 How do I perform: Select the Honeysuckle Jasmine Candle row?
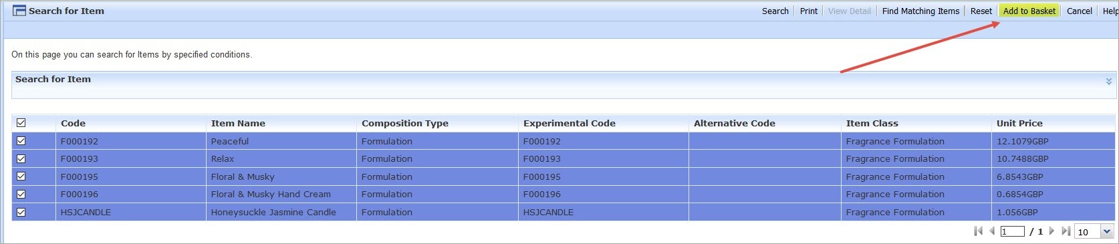click(x=564, y=212)
